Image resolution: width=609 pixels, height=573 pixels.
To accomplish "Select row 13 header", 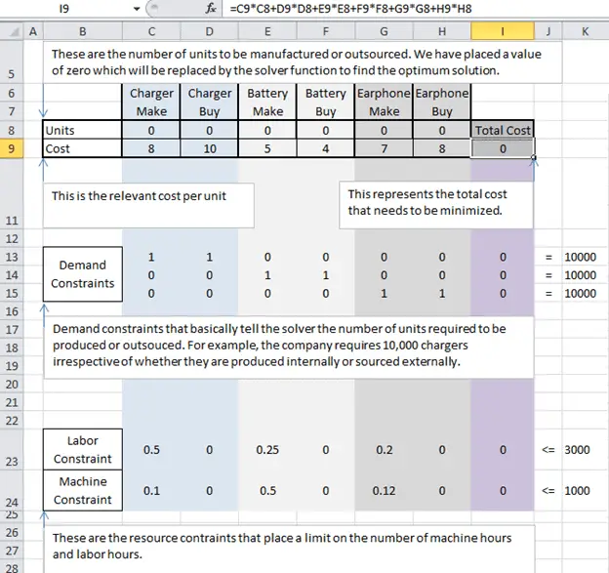I will pyautogui.click(x=12, y=257).
